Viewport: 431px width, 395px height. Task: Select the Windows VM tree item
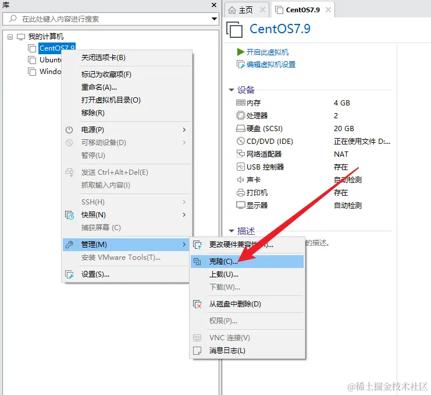point(50,72)
